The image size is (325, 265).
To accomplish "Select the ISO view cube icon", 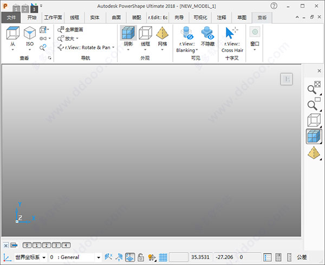I will pyautogui.click(x=30, y=33).
